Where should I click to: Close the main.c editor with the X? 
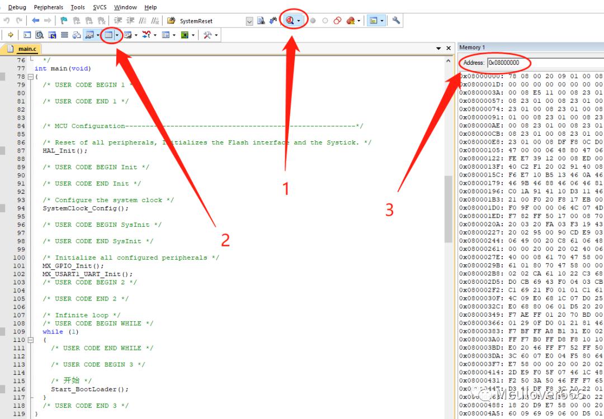point(449,48)
